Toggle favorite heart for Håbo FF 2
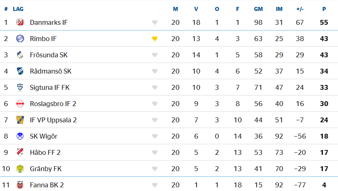The image size is (338, 191). [x=155, y=152]
